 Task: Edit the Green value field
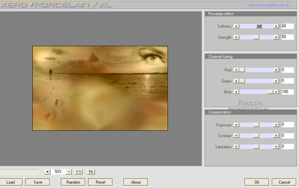288,81
